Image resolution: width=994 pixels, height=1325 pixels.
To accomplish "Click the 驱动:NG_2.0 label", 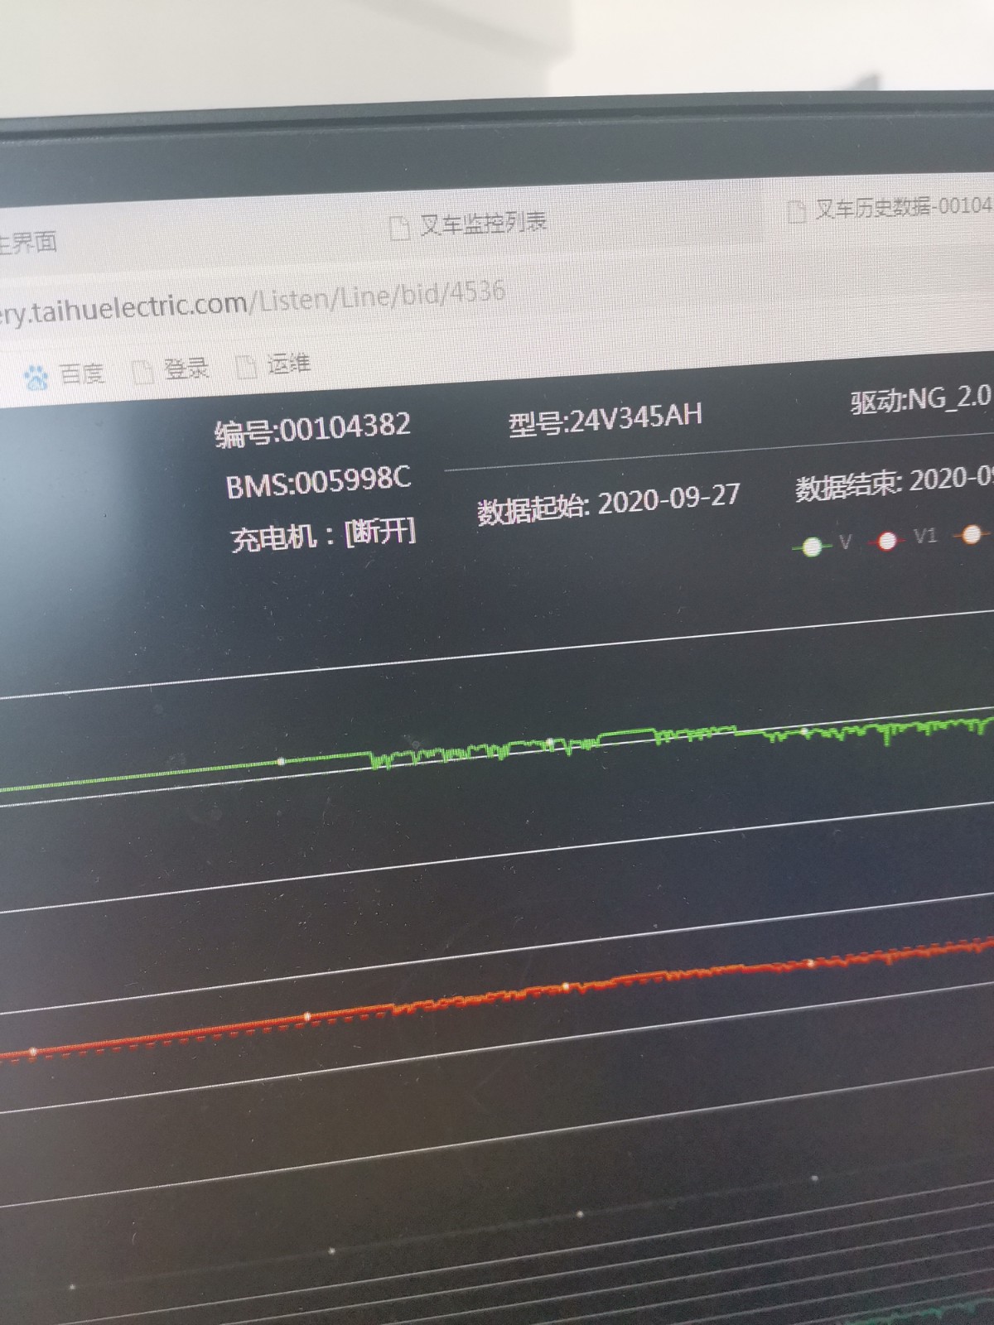I will 922,401.
